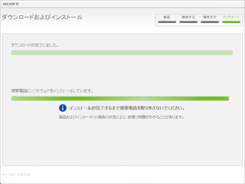Screen dimensions: 245x184
Task: Select the 確定する step tab
Action: coord(210,19)
